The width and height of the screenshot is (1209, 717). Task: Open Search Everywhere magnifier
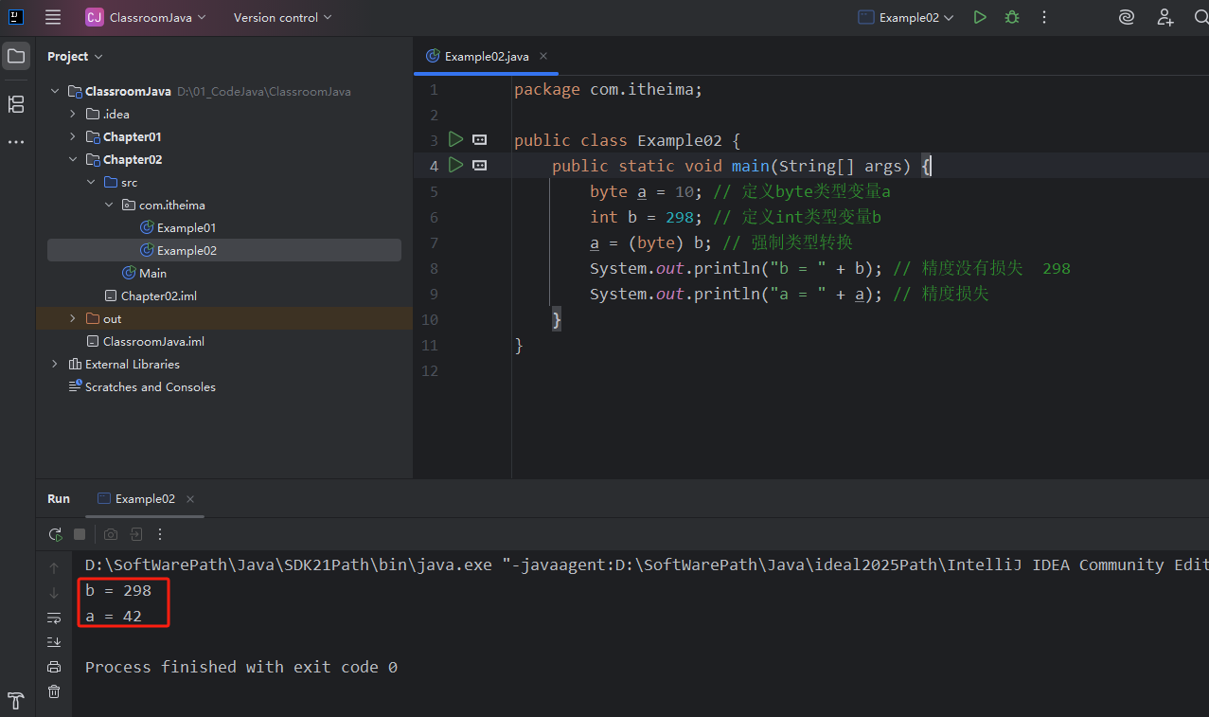click(x=1200, y=17)
